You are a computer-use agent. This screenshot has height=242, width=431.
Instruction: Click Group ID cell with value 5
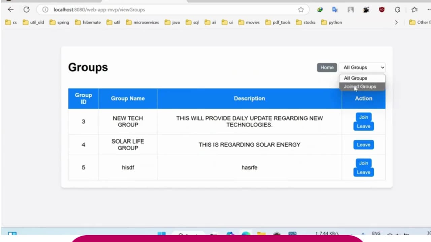coord(84,167)
